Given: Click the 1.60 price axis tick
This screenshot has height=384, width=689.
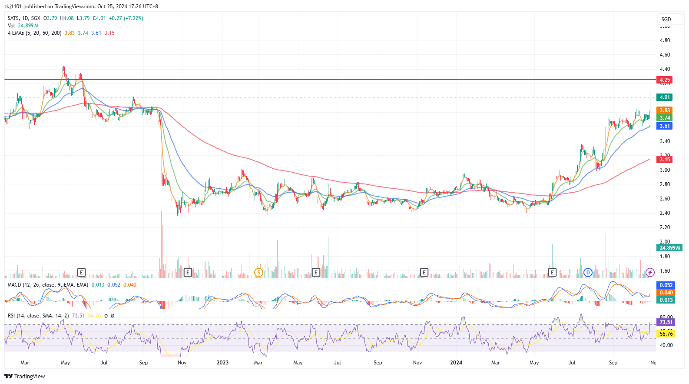Looking at the screenshot, I should click(665, 271).
